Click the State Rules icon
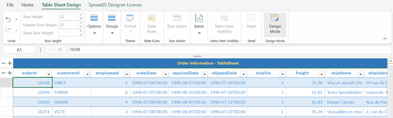This screenshot has height=118, width=393. click(152, 18)
